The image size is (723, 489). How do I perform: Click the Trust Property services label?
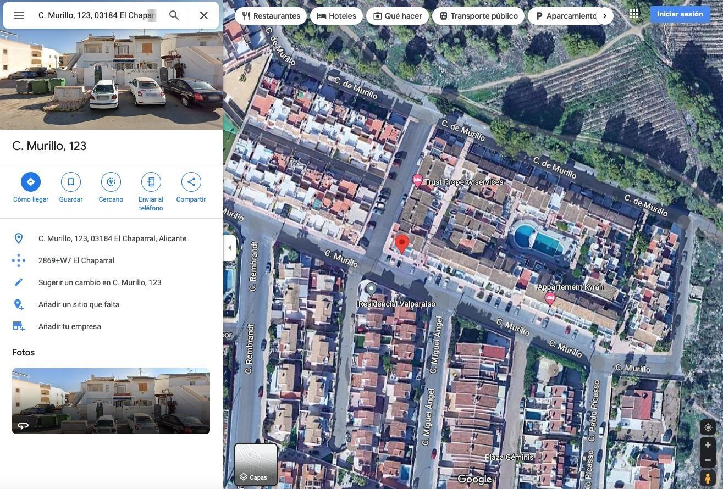click(x=464, y=182)
